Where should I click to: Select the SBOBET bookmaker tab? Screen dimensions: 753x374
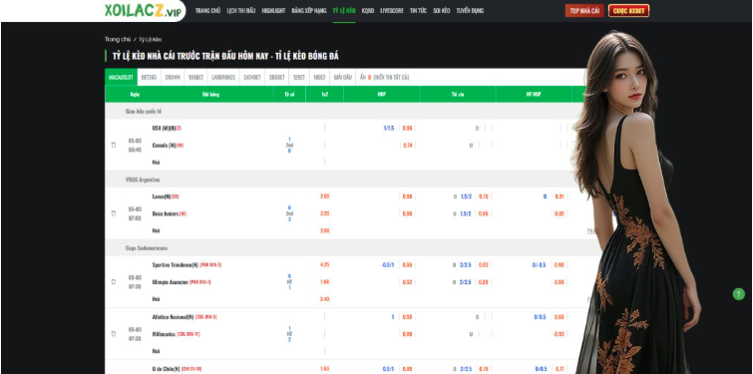pos(277,77)
